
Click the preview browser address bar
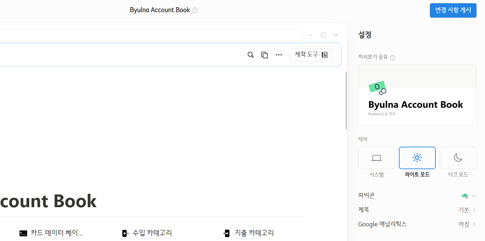point(152,35)
